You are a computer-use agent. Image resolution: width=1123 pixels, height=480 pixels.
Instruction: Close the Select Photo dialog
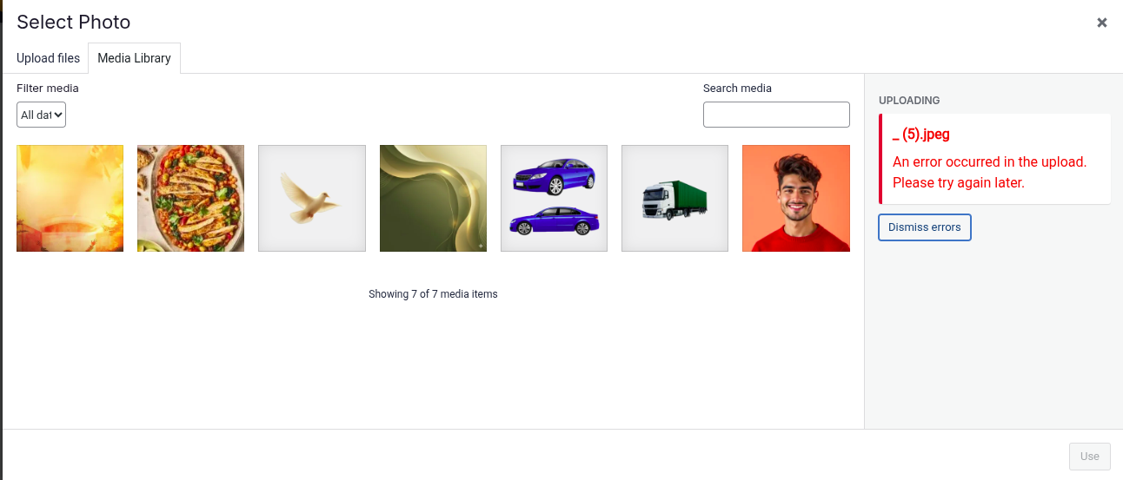1101,23
